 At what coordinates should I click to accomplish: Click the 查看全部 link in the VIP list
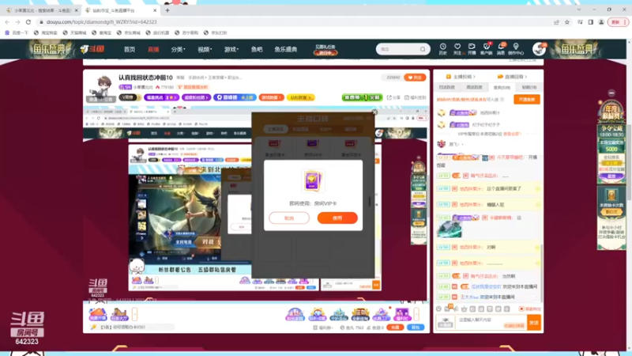tap(512, 134)
